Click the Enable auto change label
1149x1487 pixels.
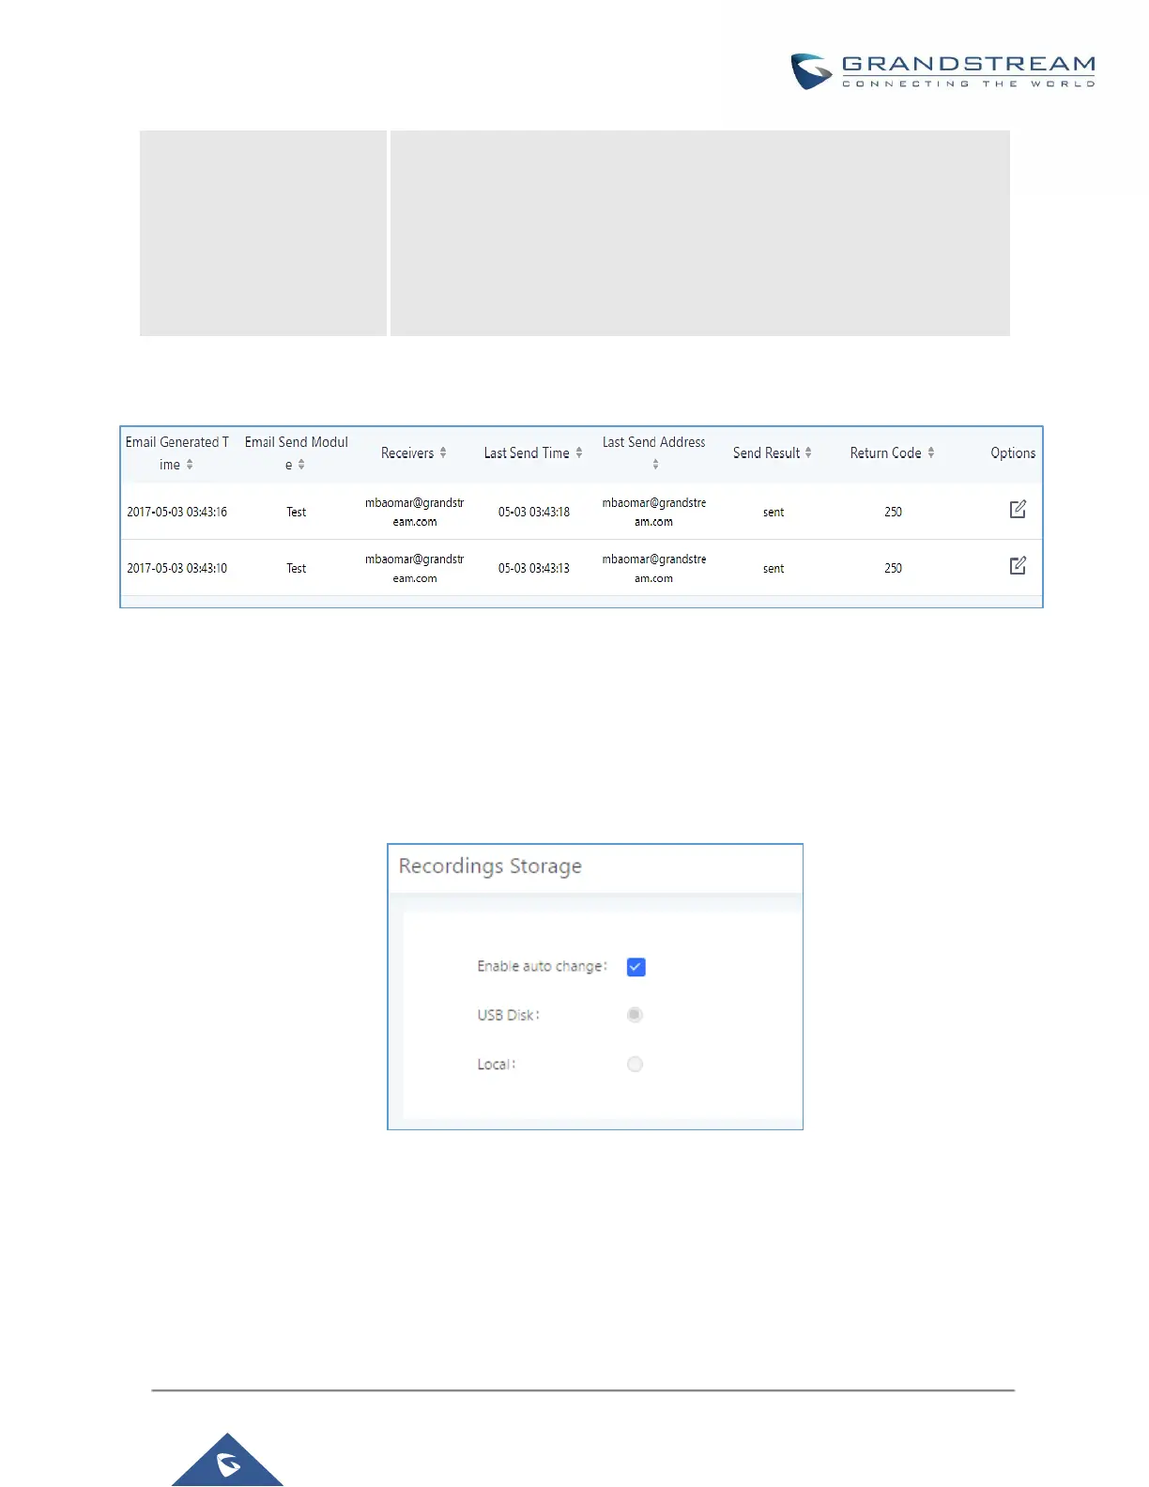[542, 966]
